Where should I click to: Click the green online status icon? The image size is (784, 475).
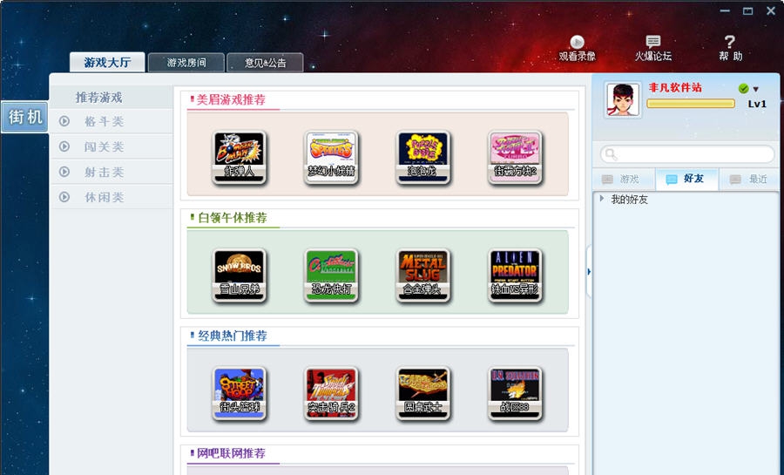(744, 89)
